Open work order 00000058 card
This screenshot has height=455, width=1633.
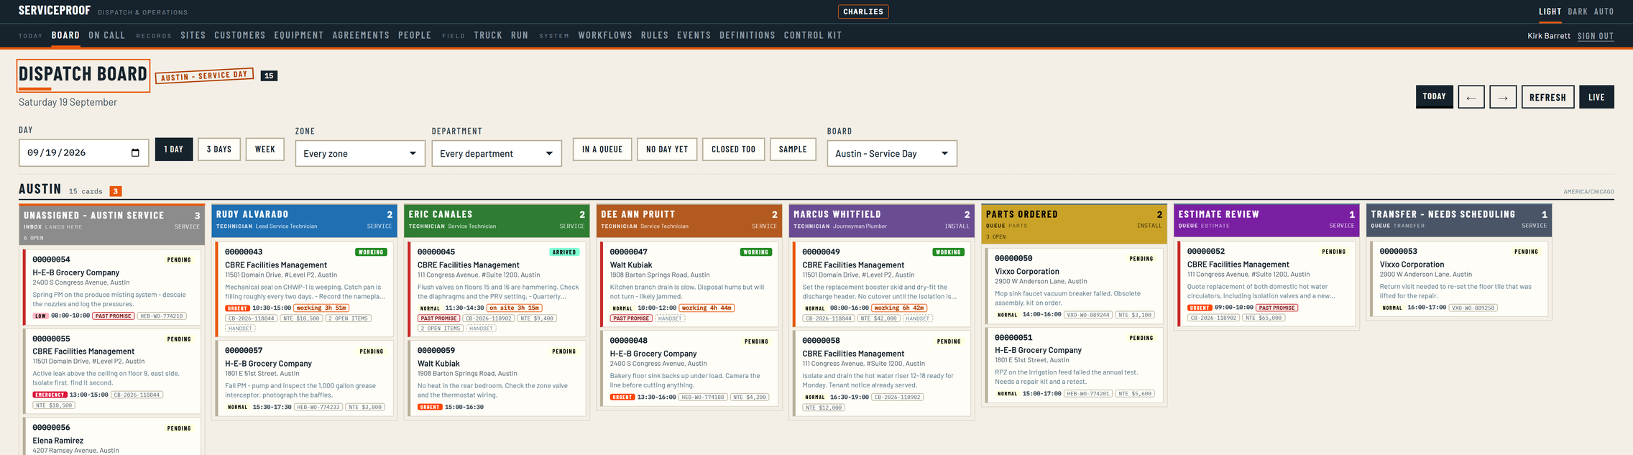(x=883, y=373)
